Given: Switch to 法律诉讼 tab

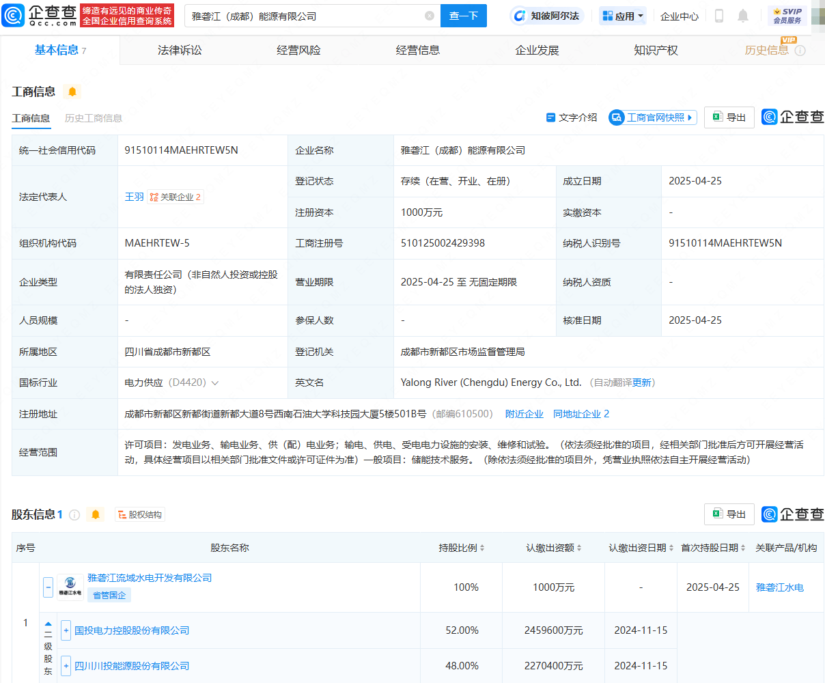Looking at the screenshot, I should (x=180, y=50).
